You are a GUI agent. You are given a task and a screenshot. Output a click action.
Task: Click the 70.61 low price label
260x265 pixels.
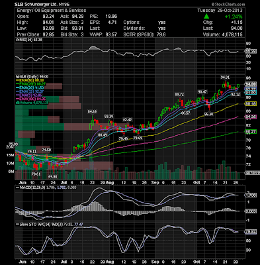tap(36, 174)
